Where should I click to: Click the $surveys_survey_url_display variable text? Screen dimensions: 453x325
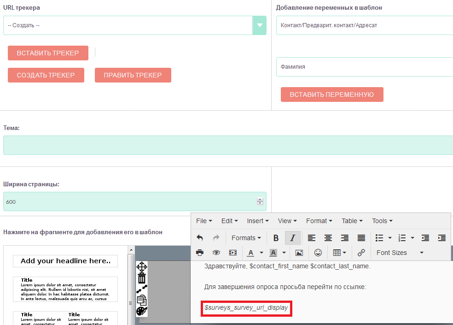click(x=246, y=308)
